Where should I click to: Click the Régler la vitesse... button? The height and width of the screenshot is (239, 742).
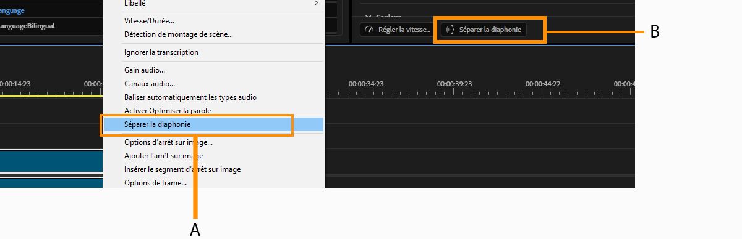397,30
